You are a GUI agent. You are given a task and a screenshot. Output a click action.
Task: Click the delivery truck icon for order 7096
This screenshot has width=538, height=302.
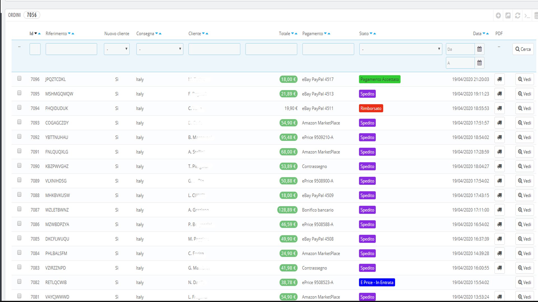(499, 79)
